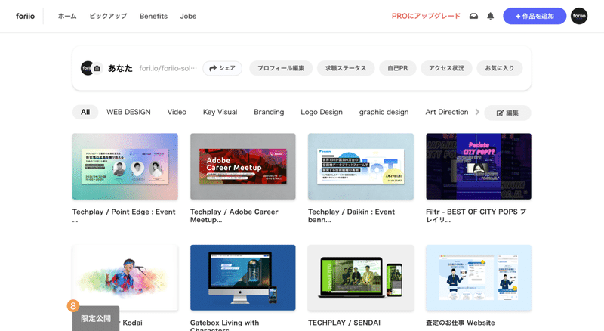Click the camera icon to change profile photo
The width and height of the screenshot is (604, 331).
coord(97,68)
